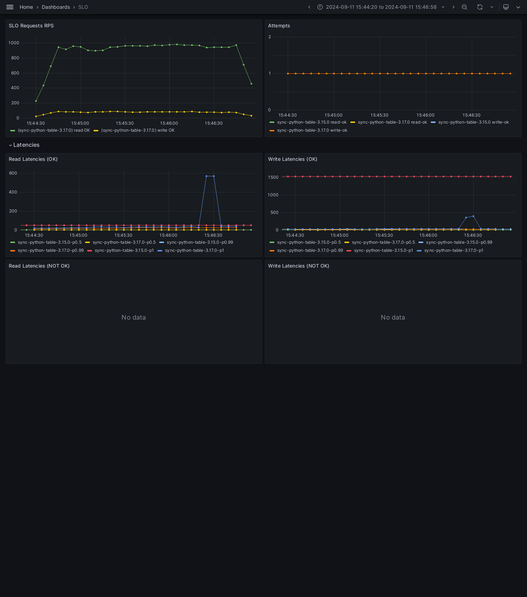Image resolution: width=527 pixels, height=597 pixels.
Task: Open Read Latencies (NOT OK) panel title
Action: tap(39, 266)
